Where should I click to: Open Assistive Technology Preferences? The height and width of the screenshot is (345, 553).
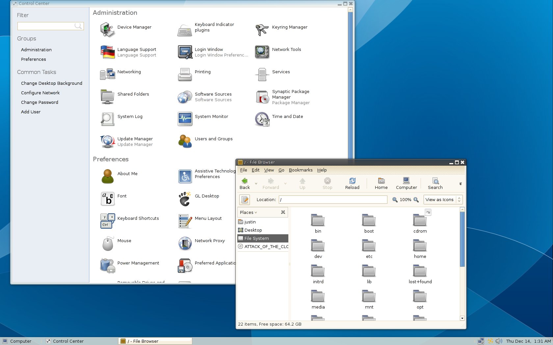coord(206,176)
